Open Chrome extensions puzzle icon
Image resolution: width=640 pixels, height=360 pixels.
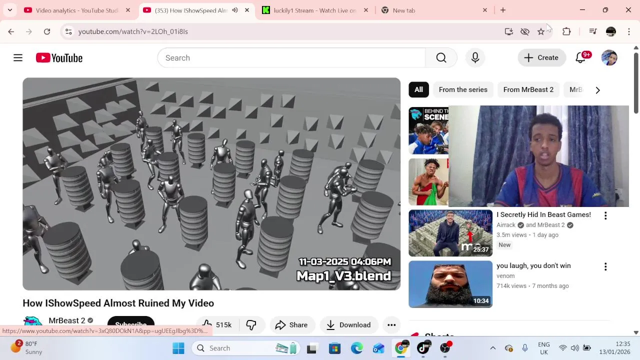566,31
